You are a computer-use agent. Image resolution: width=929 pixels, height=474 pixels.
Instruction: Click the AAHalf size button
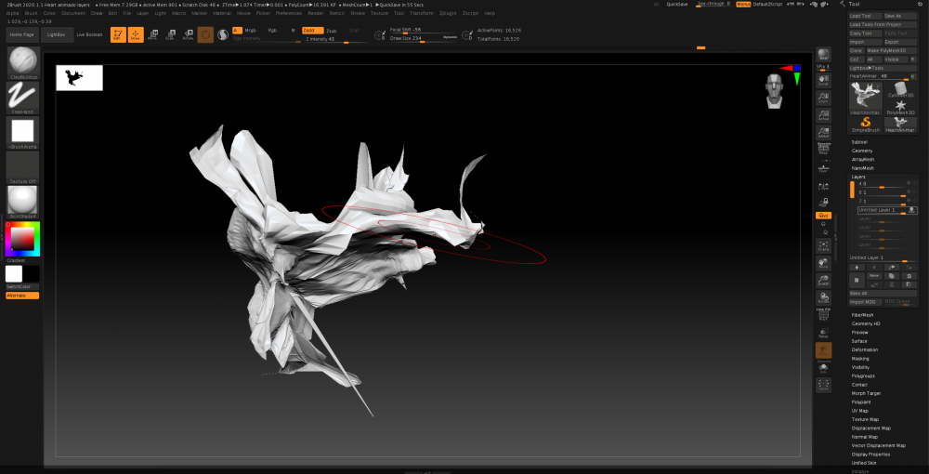[x=823, y=133]
